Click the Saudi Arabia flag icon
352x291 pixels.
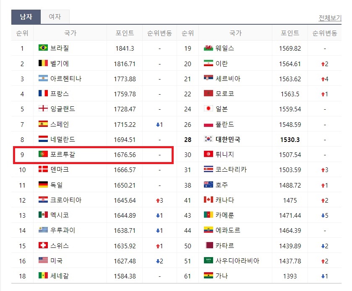point(209,260)
